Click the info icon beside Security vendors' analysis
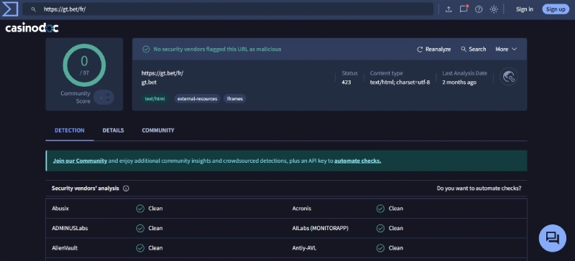Viewport: 575px width, 261px height. 126,189
